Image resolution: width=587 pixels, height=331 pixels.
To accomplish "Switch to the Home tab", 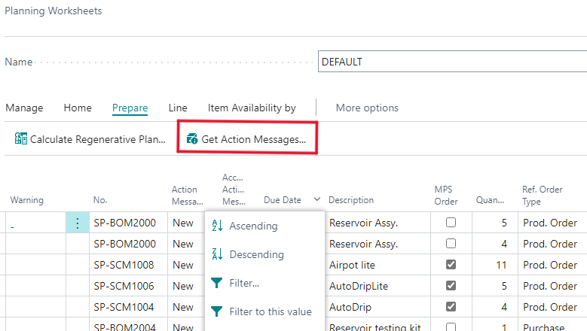I will pyautogui.click(x=78, y=108).
